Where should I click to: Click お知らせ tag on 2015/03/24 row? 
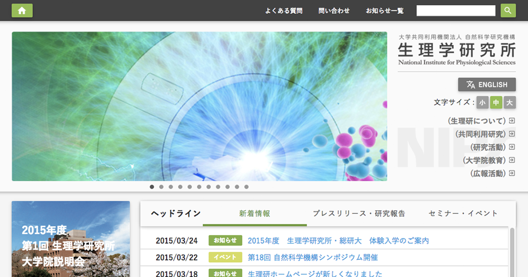[225, 241]
